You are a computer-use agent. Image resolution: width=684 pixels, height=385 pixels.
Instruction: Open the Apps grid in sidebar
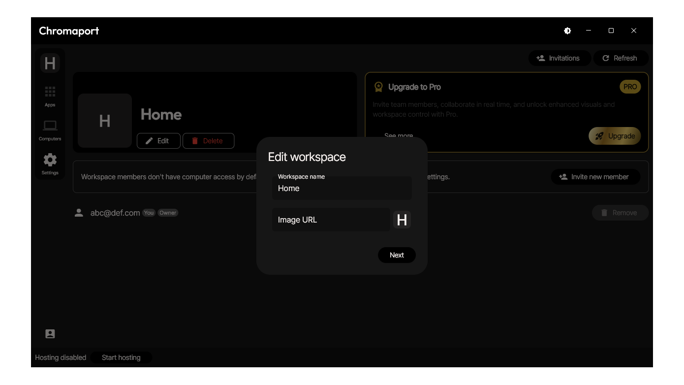[x=50, y=96]
